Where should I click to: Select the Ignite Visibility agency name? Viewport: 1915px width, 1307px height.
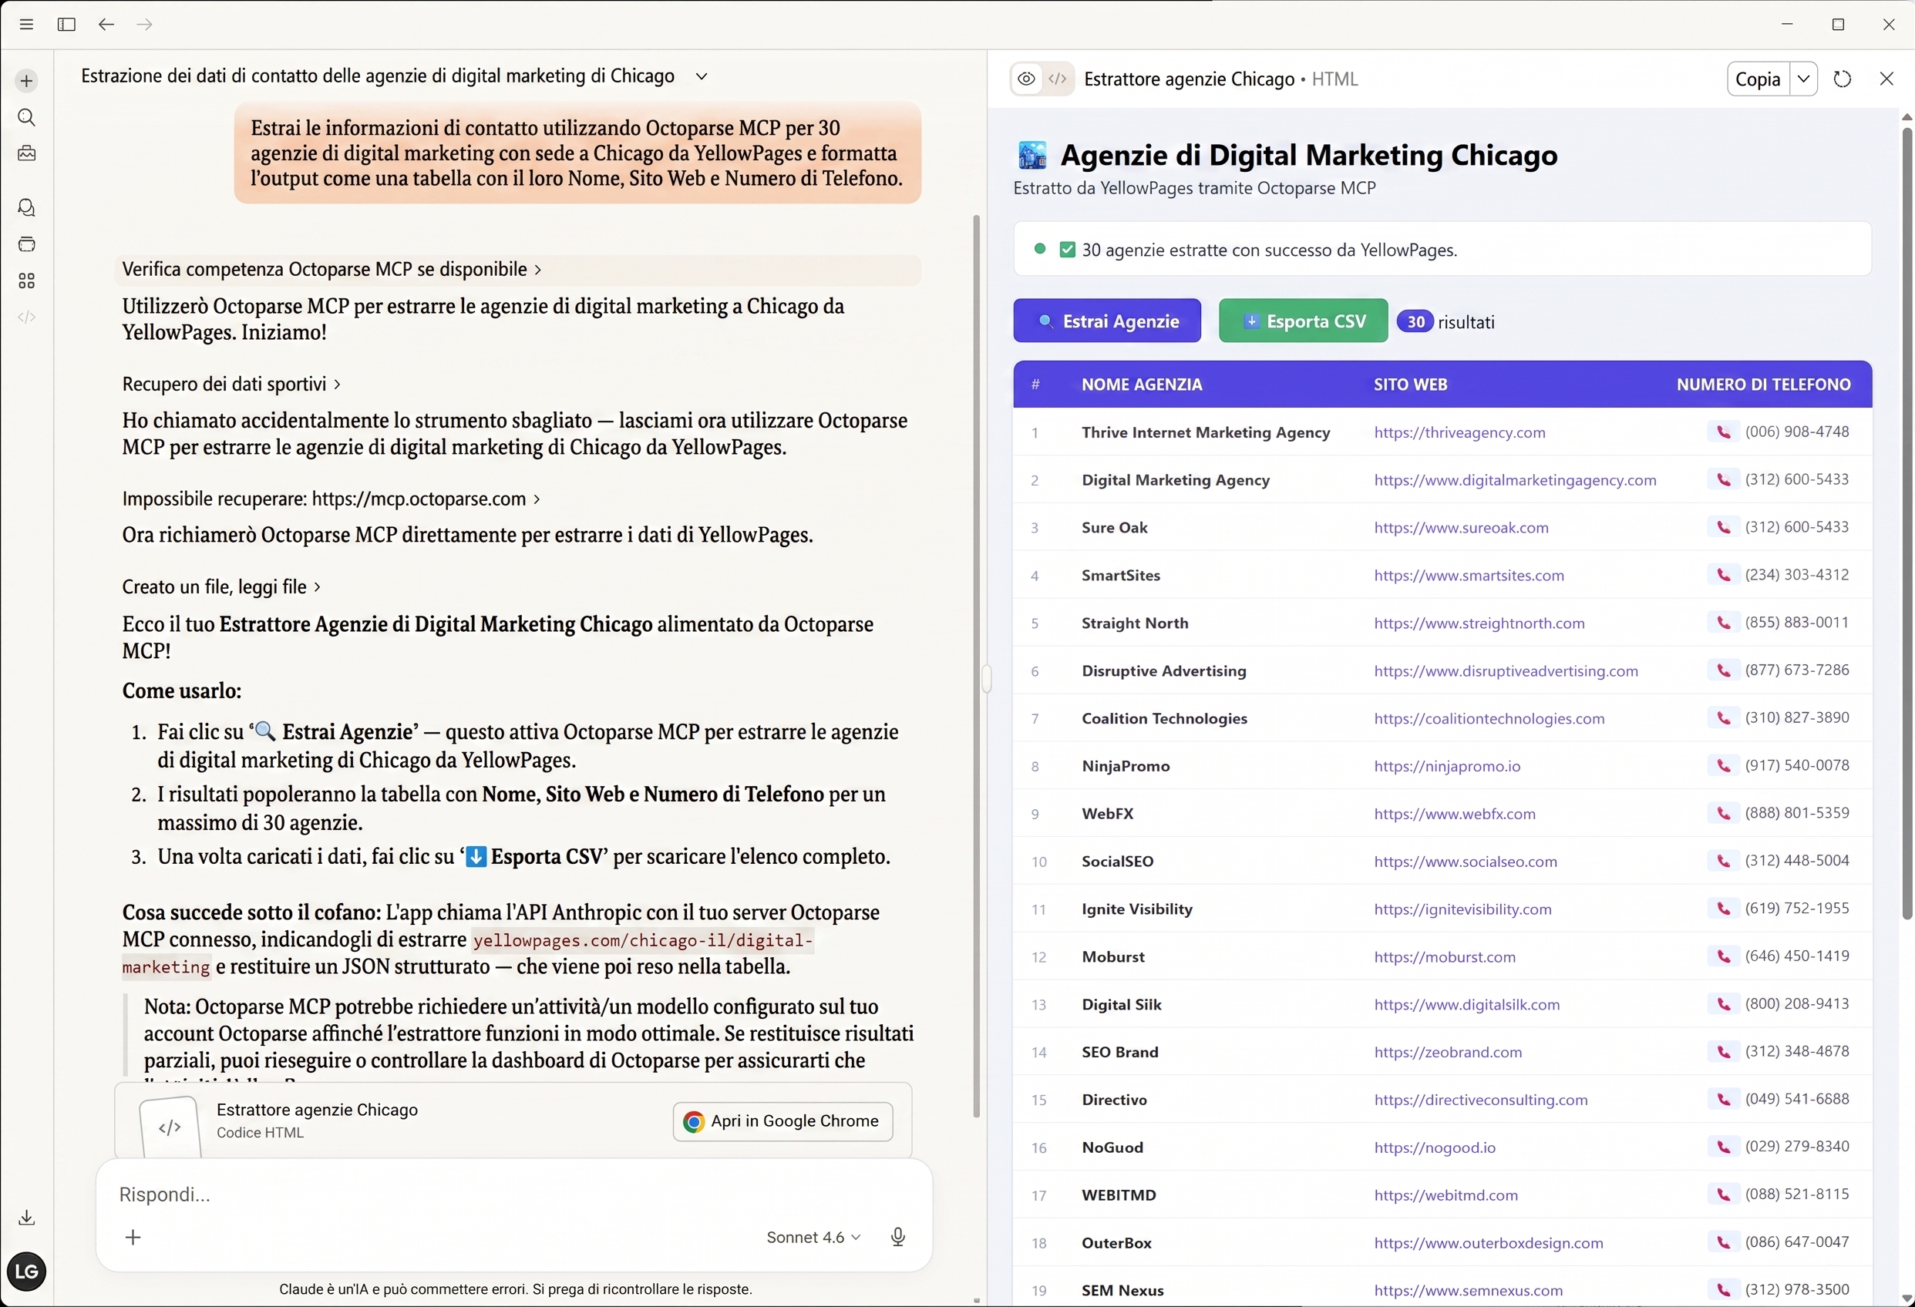click(x=1136, y=909)
